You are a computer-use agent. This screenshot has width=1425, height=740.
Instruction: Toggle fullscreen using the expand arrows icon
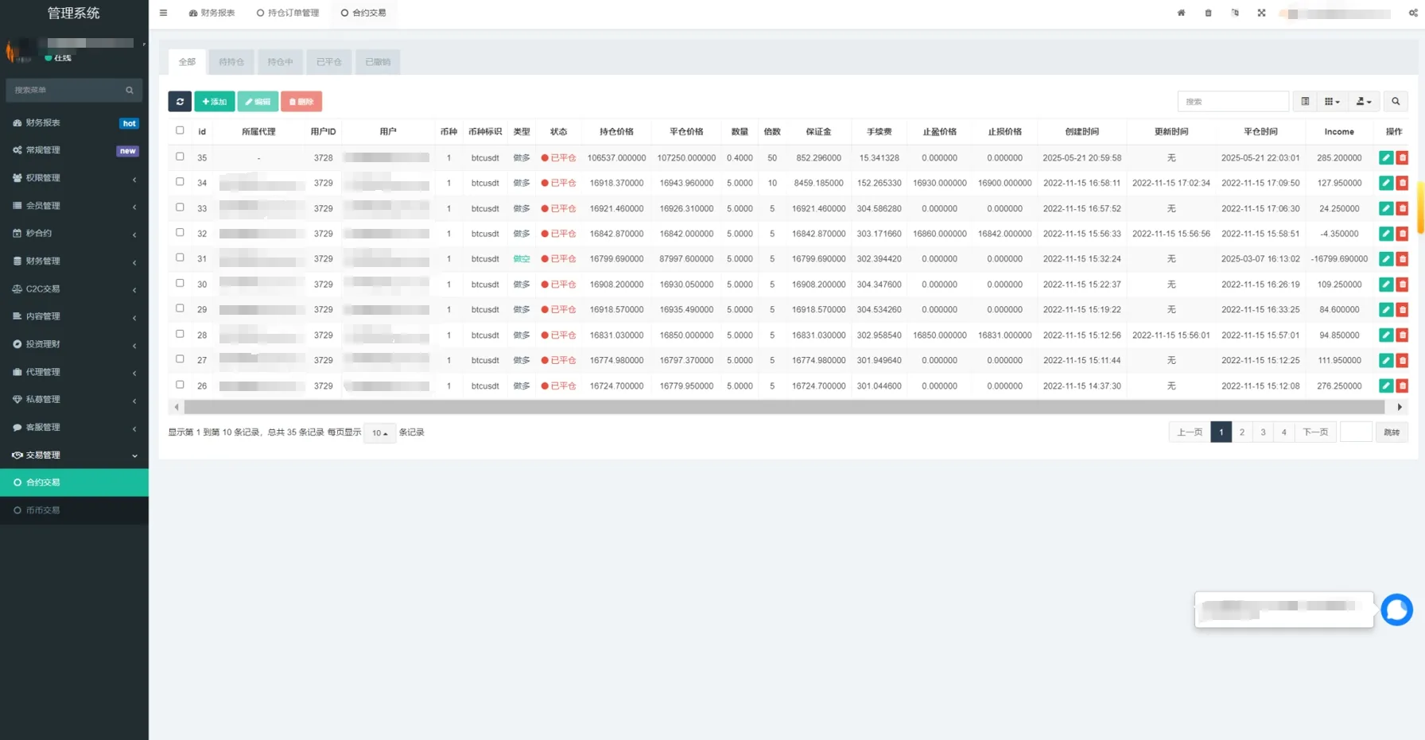pos(1261,13)
